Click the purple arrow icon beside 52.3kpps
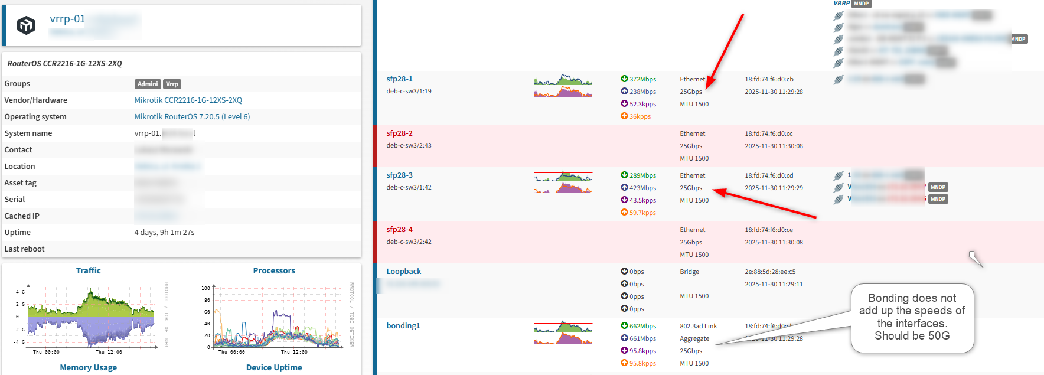The width and height of the screenshot is (1044, 375). pyautogui.click(x=624, y=104)
